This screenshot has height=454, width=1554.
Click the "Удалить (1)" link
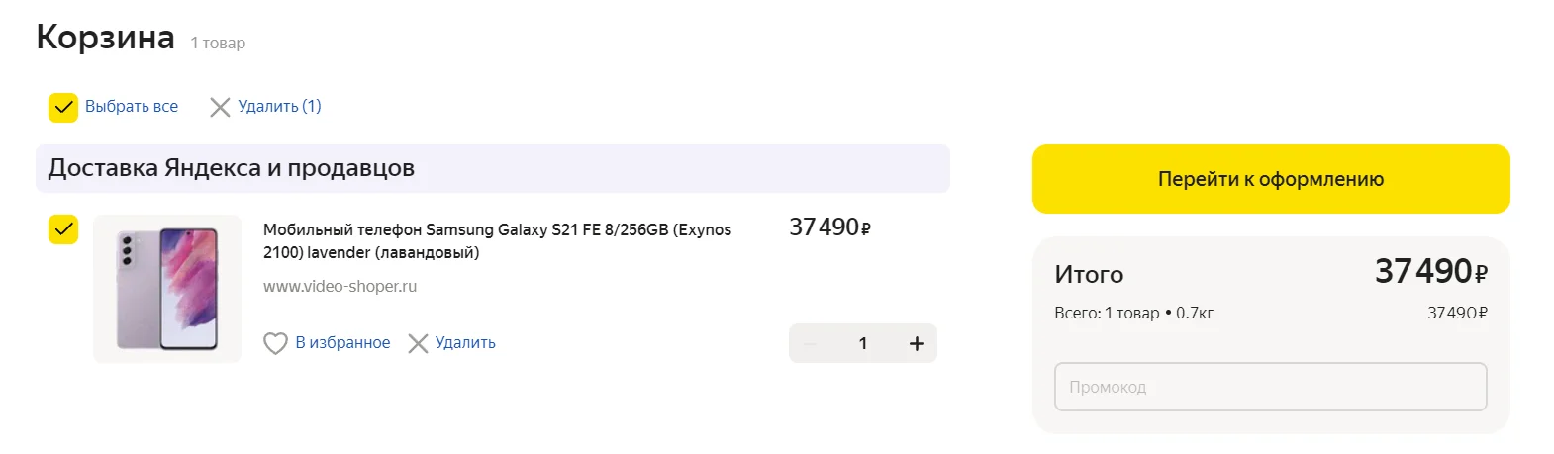tap(279, 107)
